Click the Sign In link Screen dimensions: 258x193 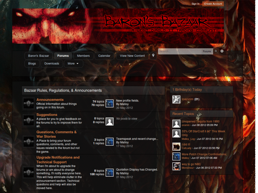click(195, 4)
